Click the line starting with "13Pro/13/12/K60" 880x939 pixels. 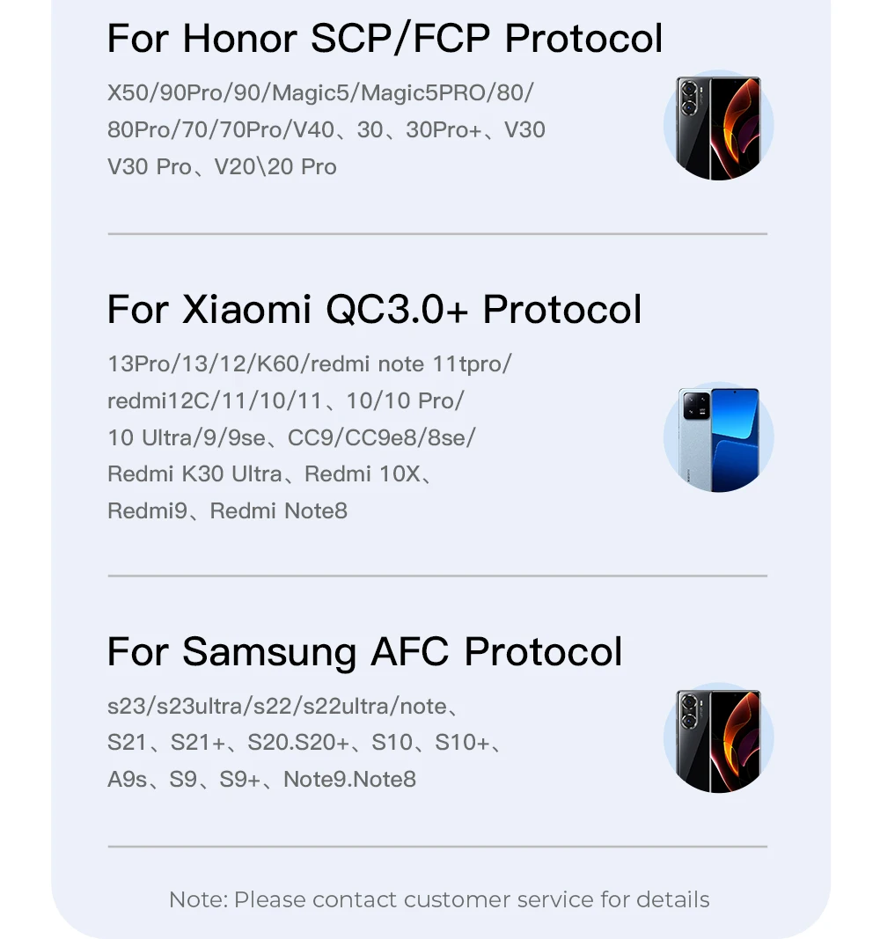pos(309,363)
